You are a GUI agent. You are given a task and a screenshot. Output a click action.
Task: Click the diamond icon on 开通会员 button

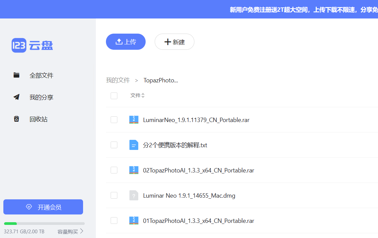click(x=29, y=207)
